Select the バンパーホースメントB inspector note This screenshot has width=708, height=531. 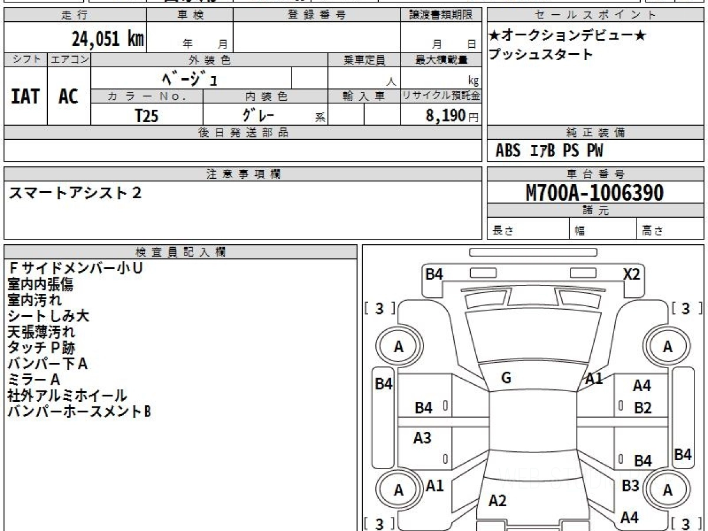pos(79,412)
